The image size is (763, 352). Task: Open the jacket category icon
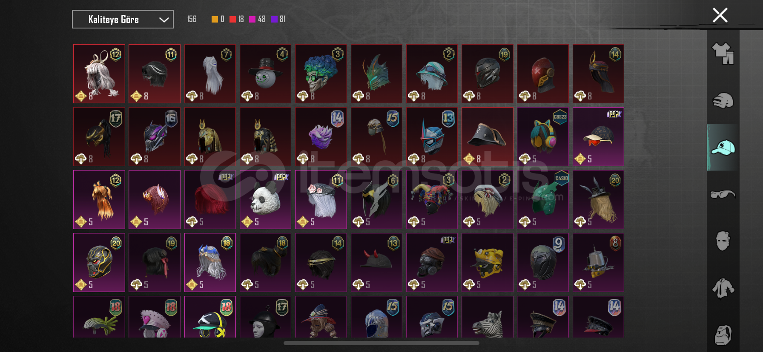(723, 288)
